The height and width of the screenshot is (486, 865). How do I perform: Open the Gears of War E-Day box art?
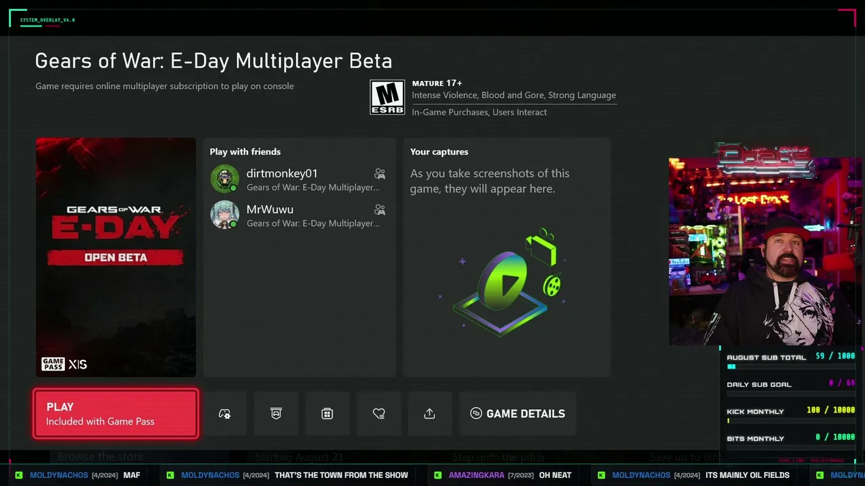(x=116, y=257)
